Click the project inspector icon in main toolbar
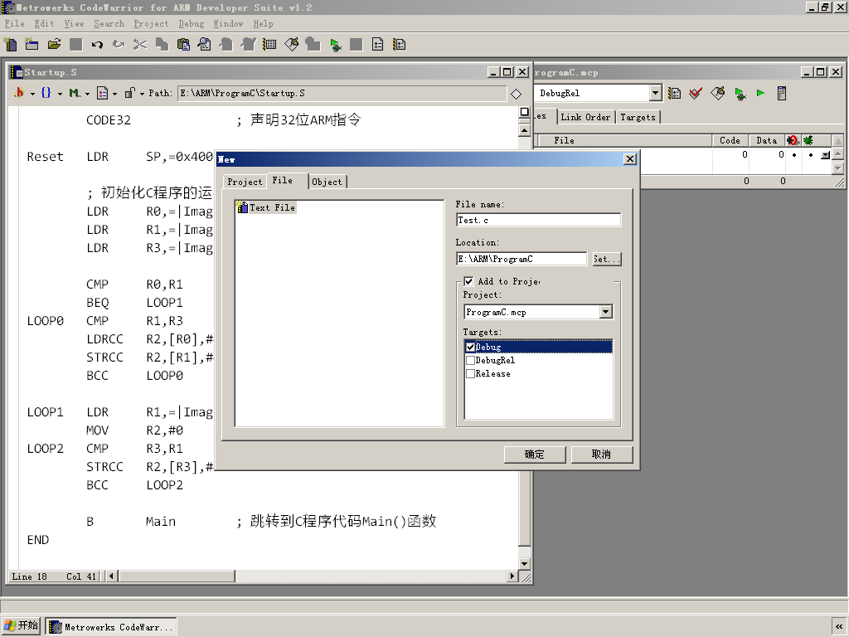 tap(378, 45)
